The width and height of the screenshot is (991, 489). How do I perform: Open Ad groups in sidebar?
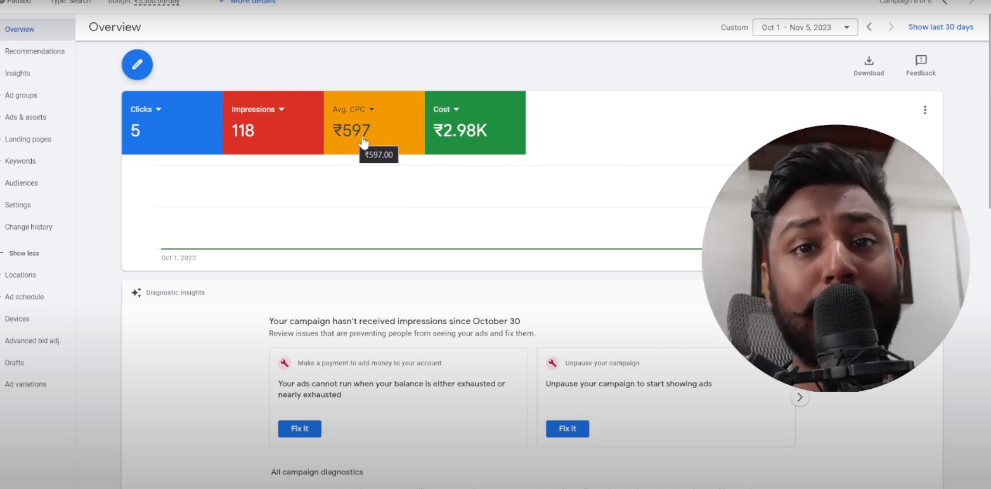(x=21, y=95)
